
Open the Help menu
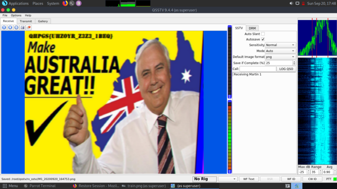[28, 15]
